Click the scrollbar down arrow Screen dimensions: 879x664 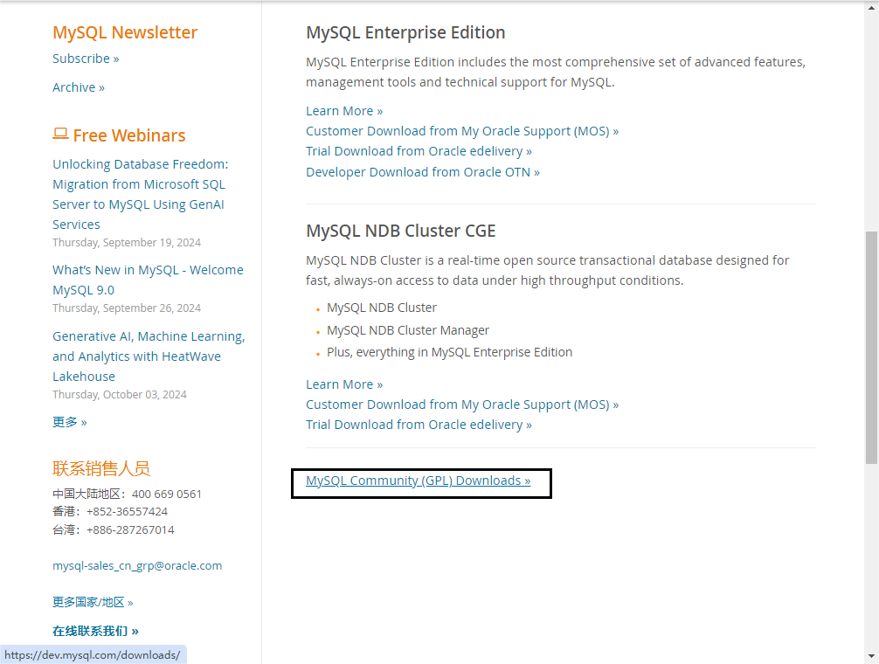(x=871, y=655)
